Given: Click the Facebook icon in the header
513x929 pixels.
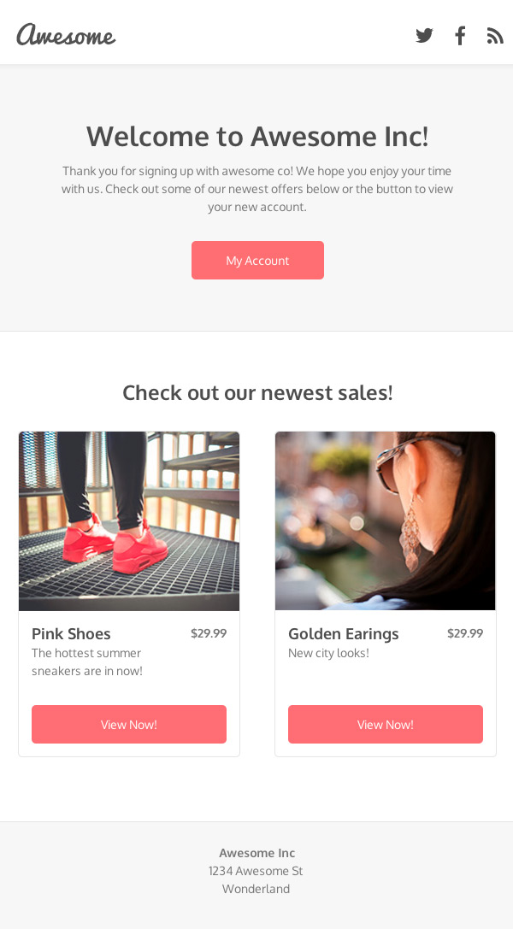Looking at the screenshot, I should point(460,35).
